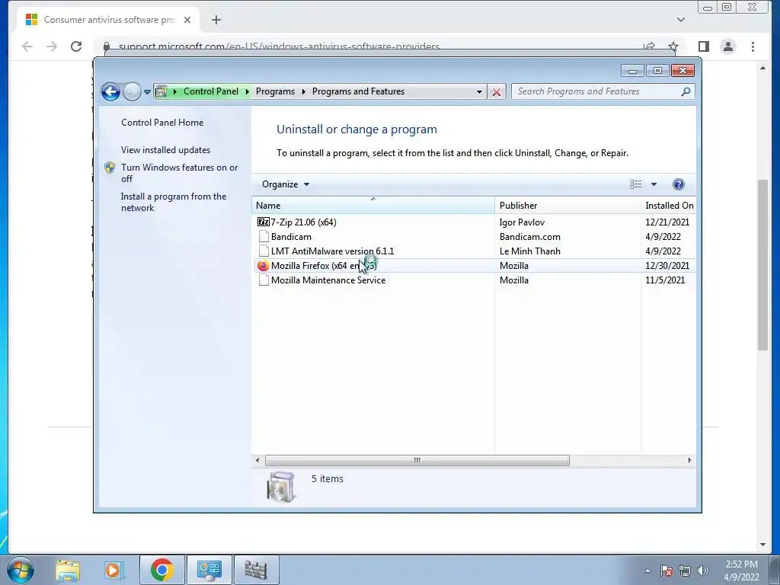Open Chrome side panel icon
The width and height of the screenshot is (780, 585).
click(703, 46)
